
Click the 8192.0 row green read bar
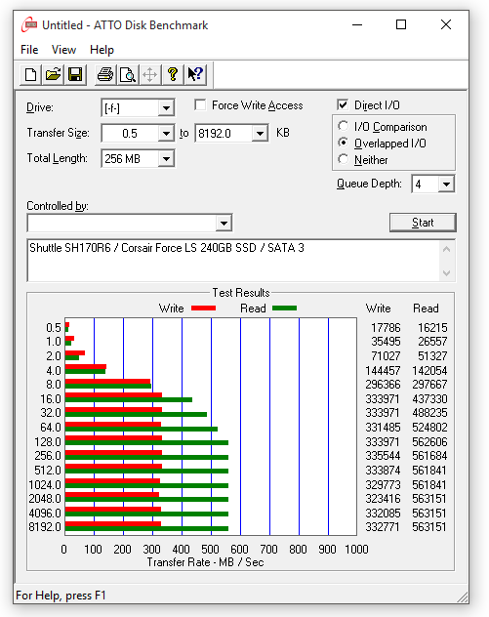click(x=146, y=529)
